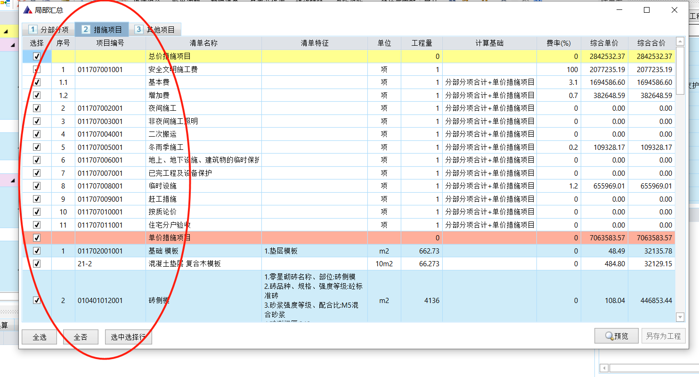Click the 序号 column header
This screenshot has width=699, height=377.
(63, 43)
